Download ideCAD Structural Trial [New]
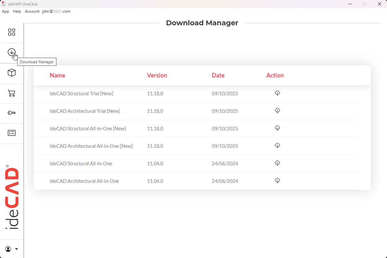Image resolution: width=387 pixels, height=258 pixels. [277, 93]
